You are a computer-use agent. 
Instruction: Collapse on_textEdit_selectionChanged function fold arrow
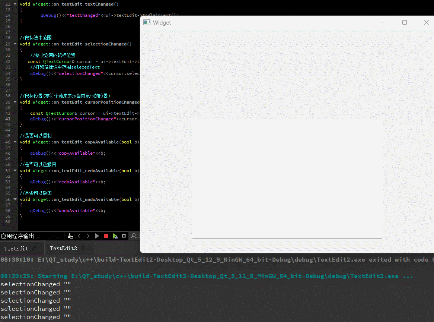tap(15, 44)
